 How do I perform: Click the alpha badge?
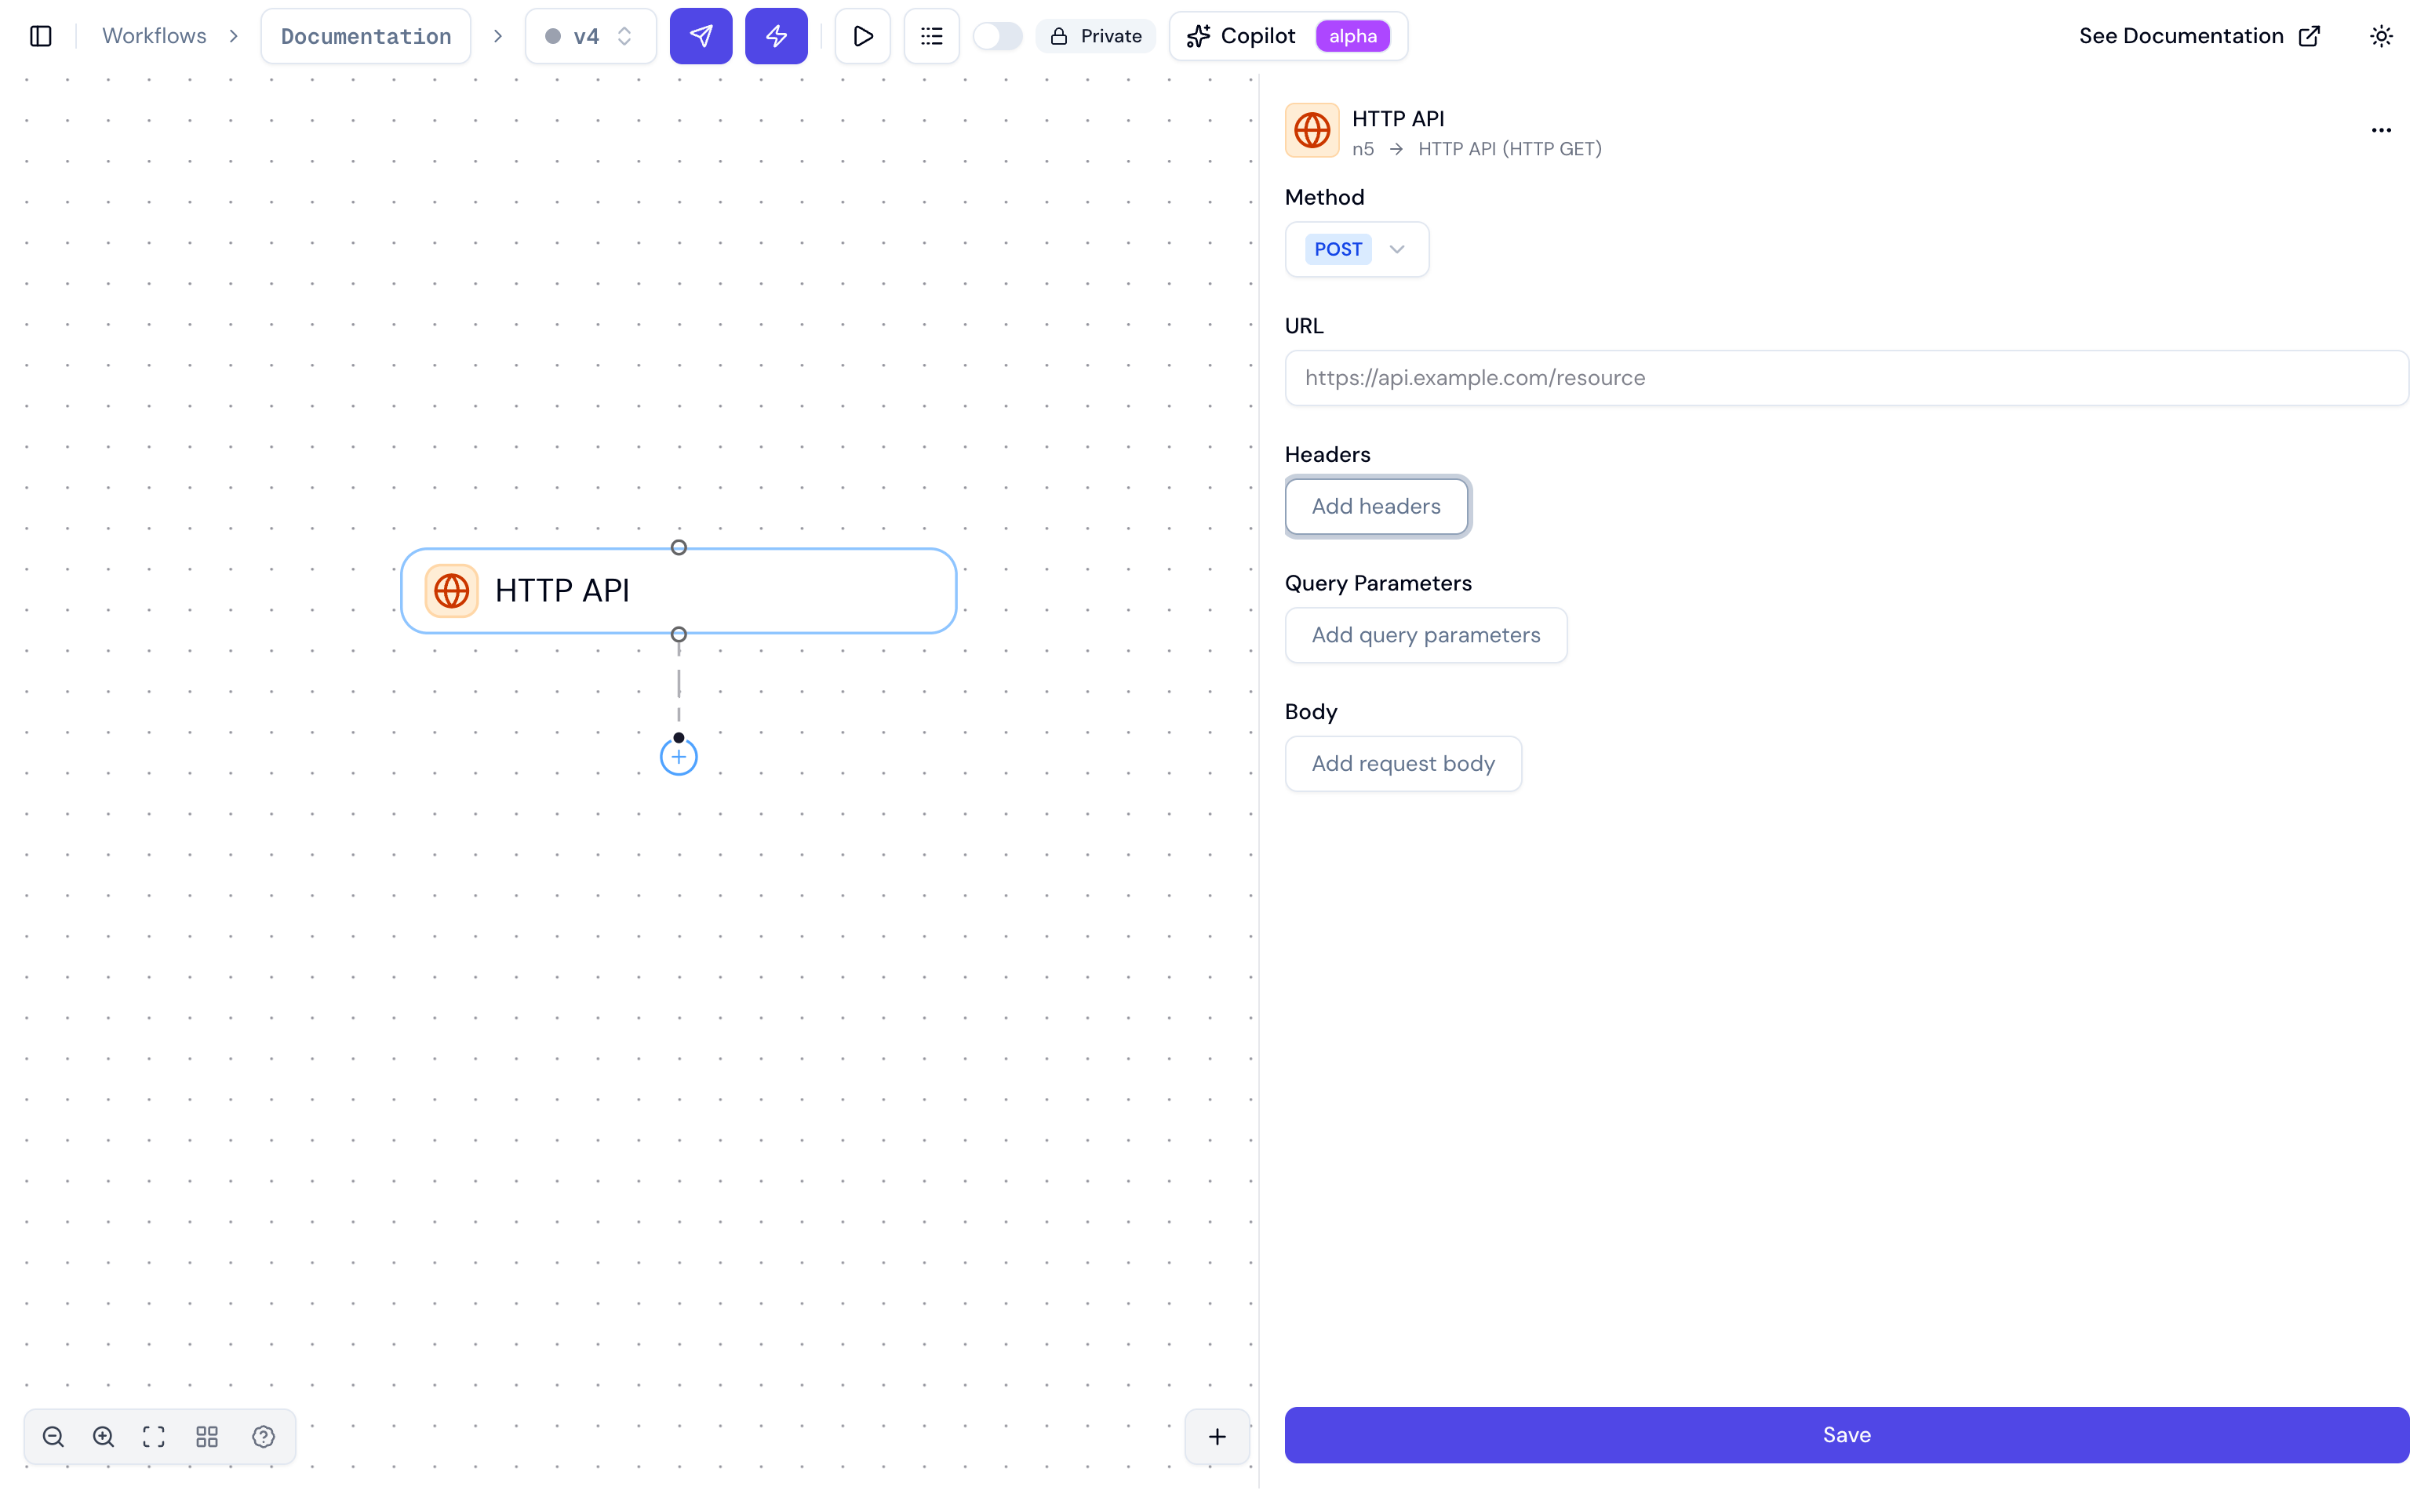tap(1353, 36)
